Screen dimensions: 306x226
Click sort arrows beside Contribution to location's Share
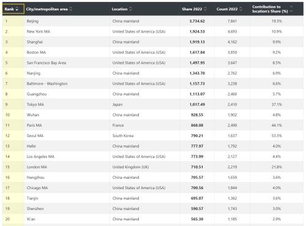point(291,9)
